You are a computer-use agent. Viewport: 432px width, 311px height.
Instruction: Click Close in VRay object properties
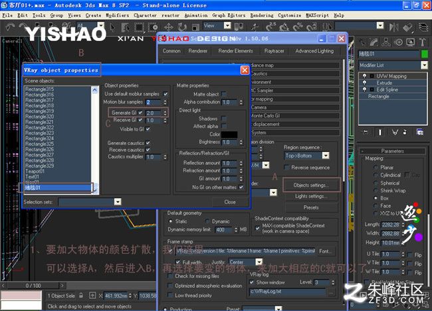click(230, 202)
